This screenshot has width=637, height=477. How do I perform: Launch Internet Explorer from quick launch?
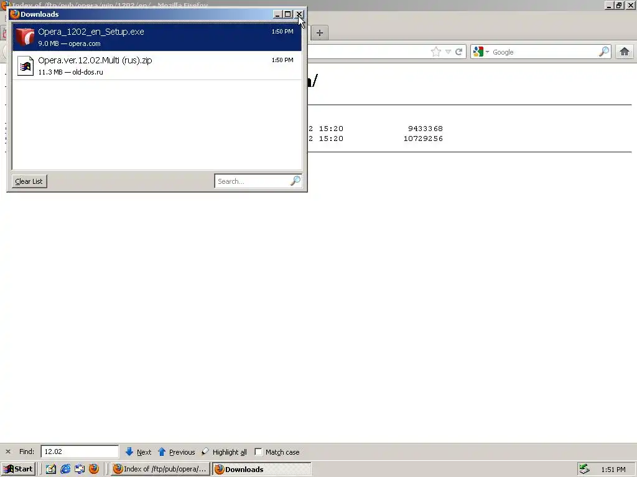[x=65, y=469]
